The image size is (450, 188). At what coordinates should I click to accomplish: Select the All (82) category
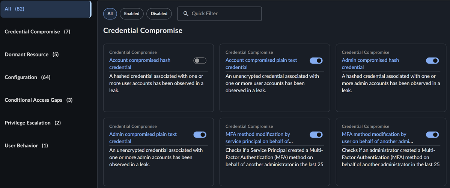[45, 9]
